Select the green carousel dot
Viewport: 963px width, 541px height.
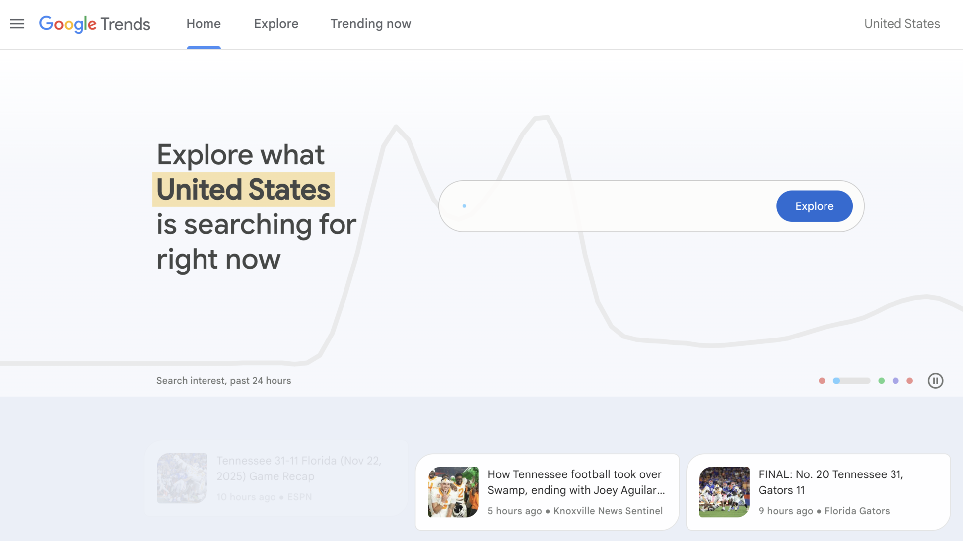click(x=881, y=380)
